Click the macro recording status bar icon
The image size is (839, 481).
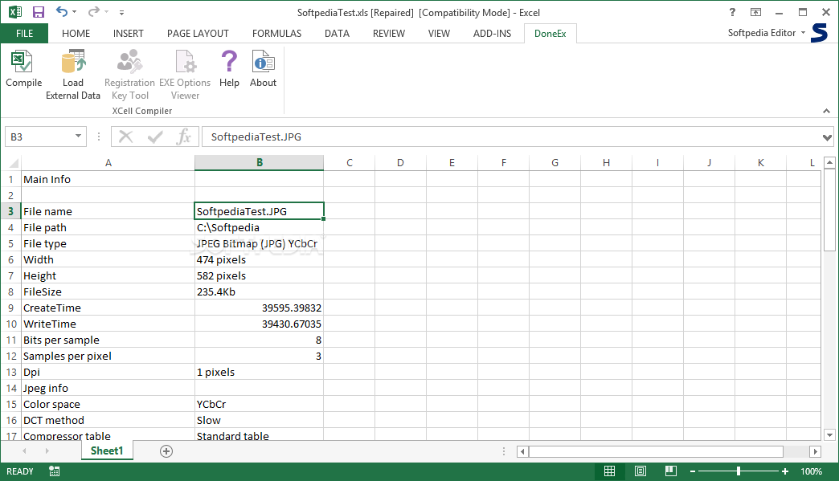[x=54, y=471]
